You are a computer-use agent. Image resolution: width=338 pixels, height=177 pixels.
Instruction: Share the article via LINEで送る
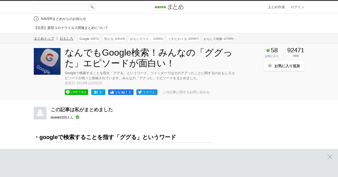(76, 92)
